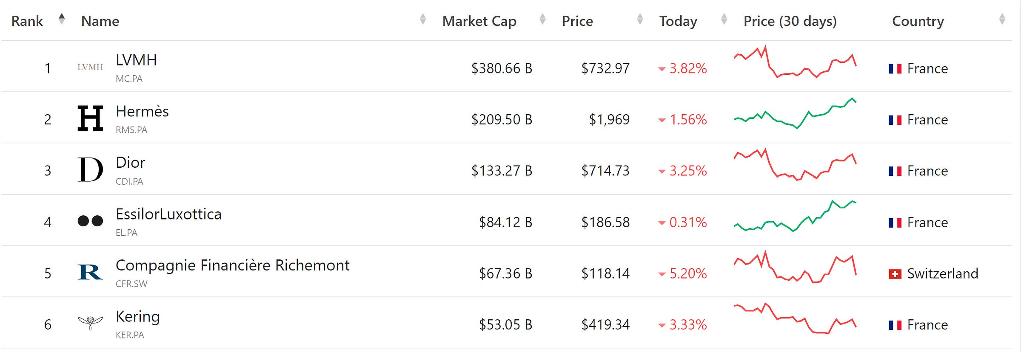
Task: Open the EssilorLuxottica company page
Action: click(x=168, y=214)
